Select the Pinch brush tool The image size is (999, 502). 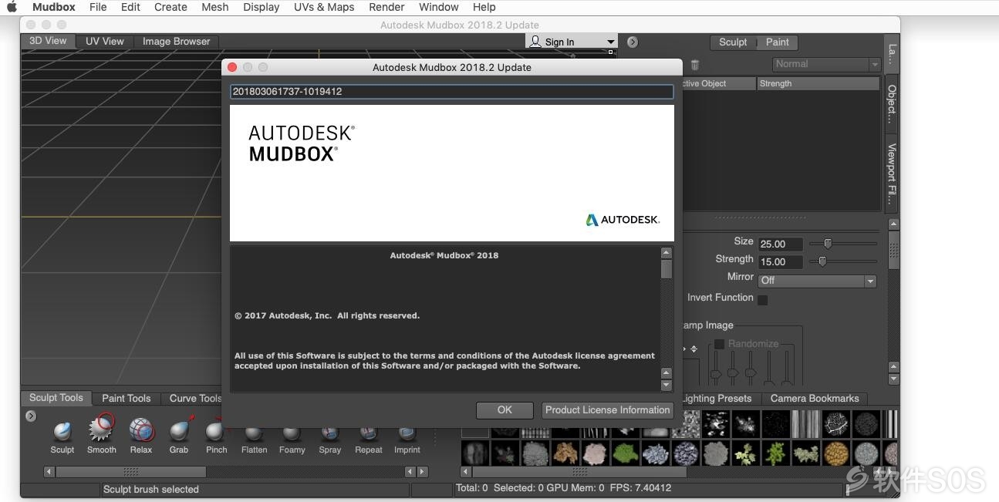point(217,436)
